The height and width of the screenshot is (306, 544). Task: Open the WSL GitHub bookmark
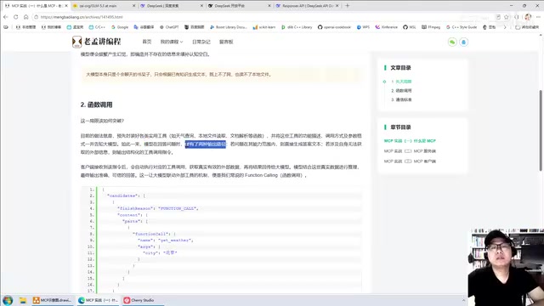(410, 27)
